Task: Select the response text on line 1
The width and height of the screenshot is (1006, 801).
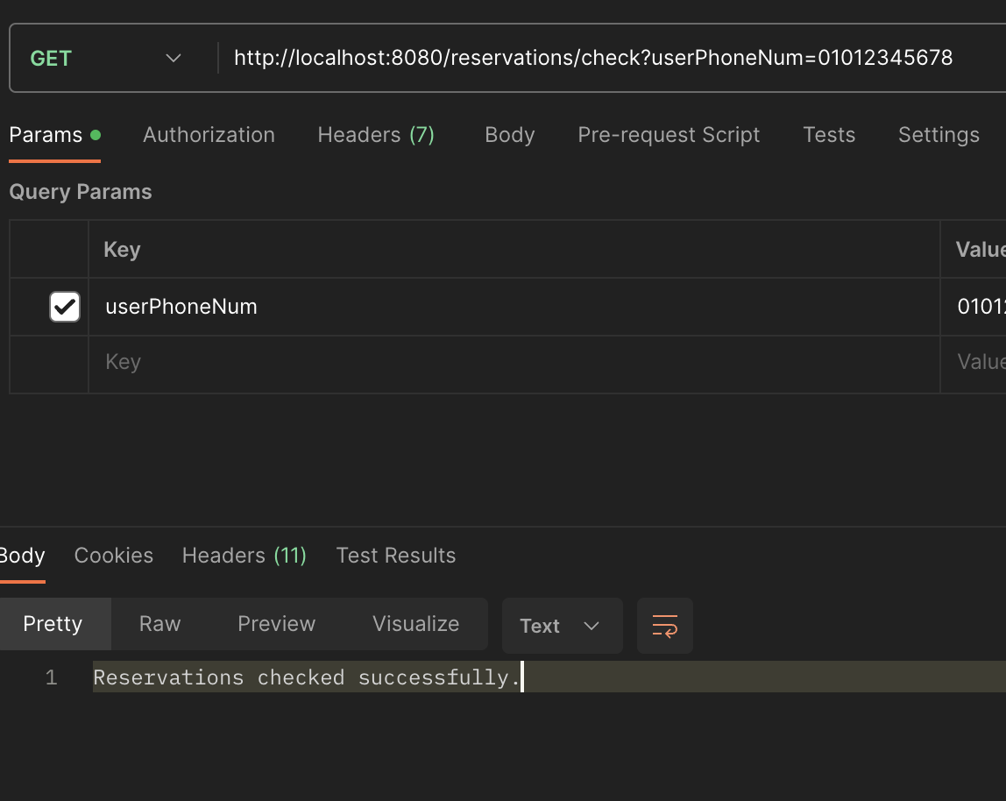Action: click(x=307, y=677)
